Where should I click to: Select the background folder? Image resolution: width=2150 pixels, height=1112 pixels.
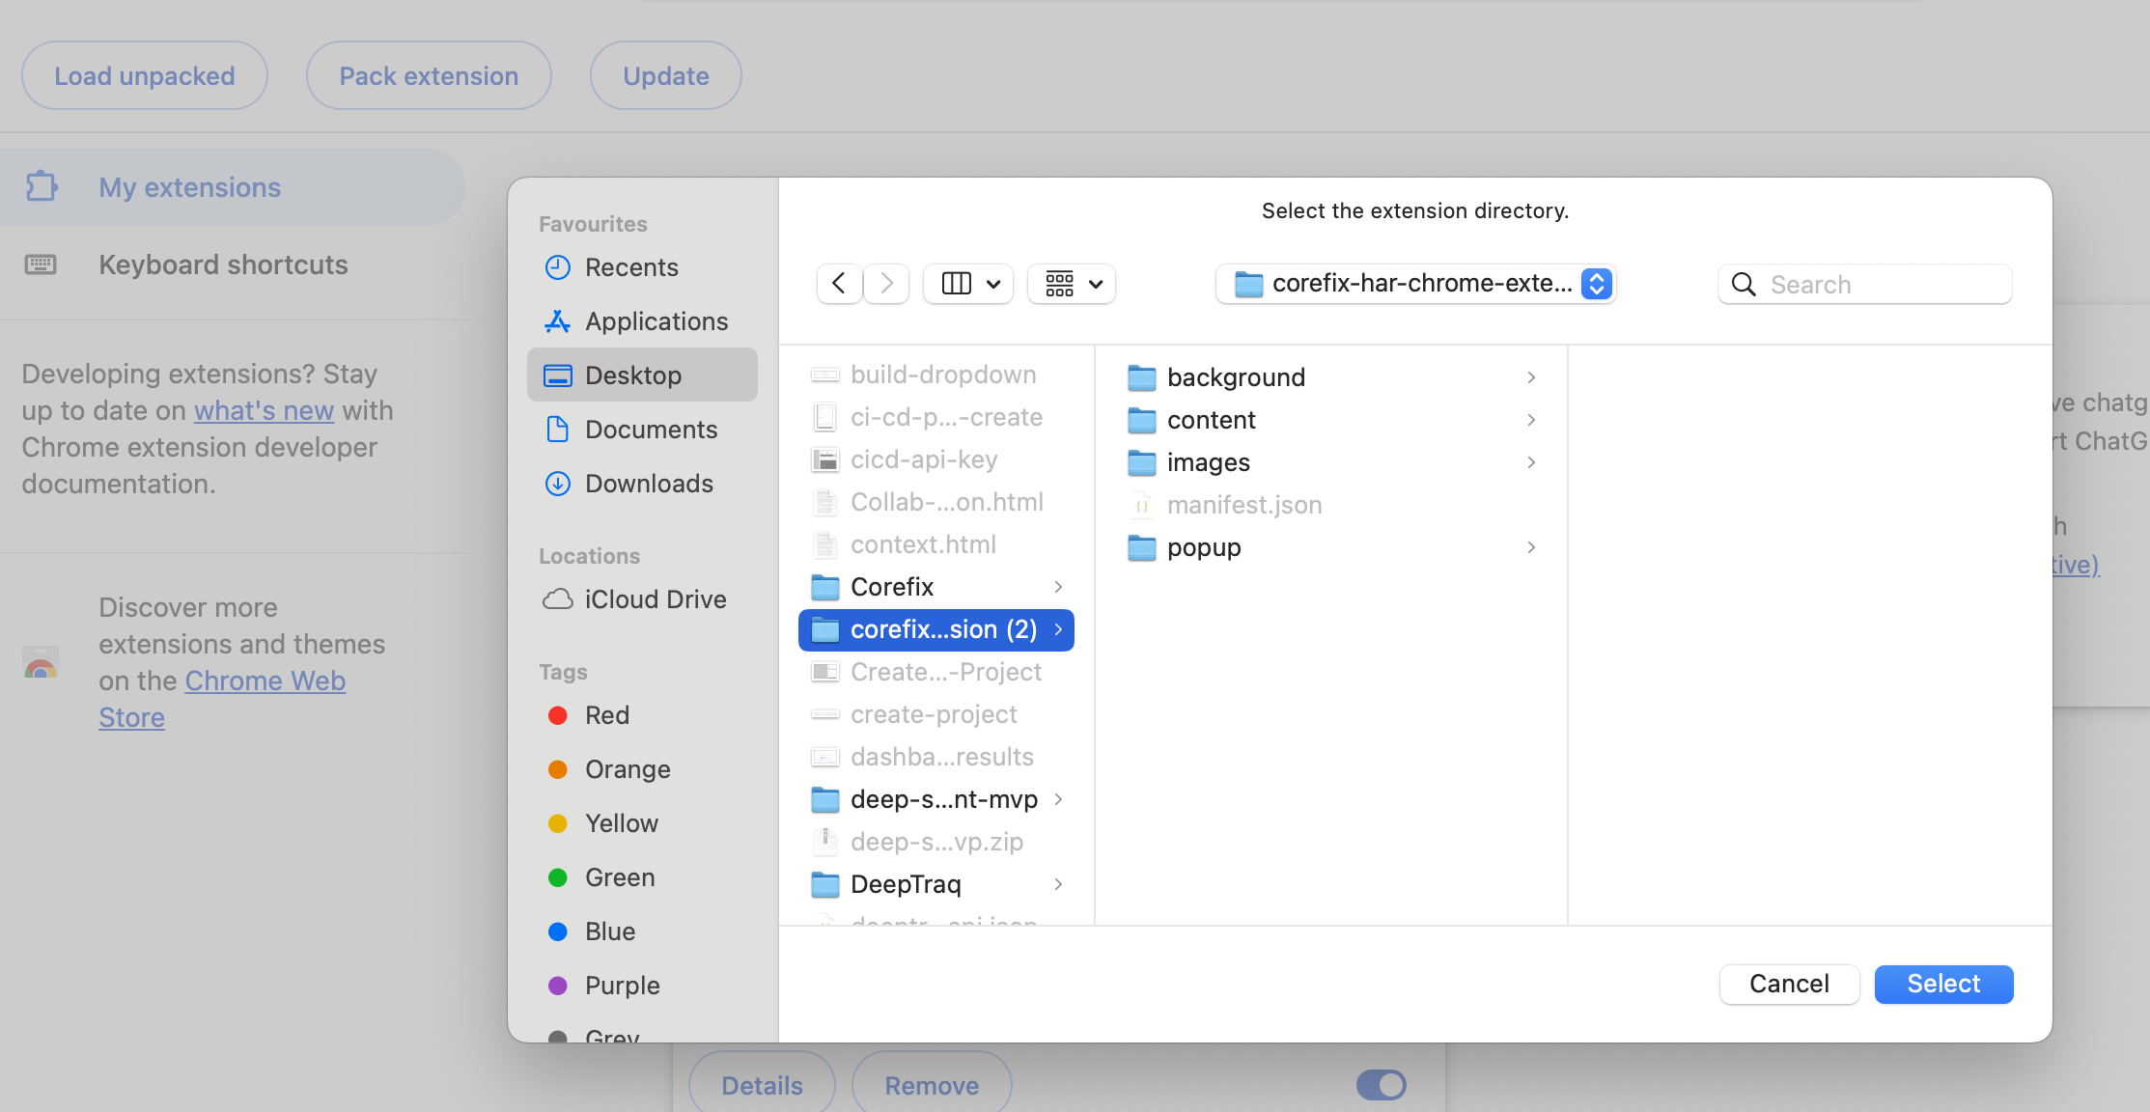[1331, 377]
